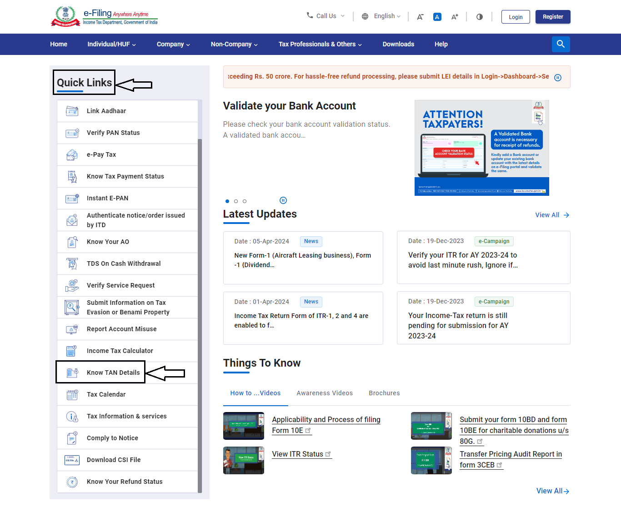This screenshot has height=512, width=621.
Task: Click the Income Tax Calculator icon
Action: (71, 351)
